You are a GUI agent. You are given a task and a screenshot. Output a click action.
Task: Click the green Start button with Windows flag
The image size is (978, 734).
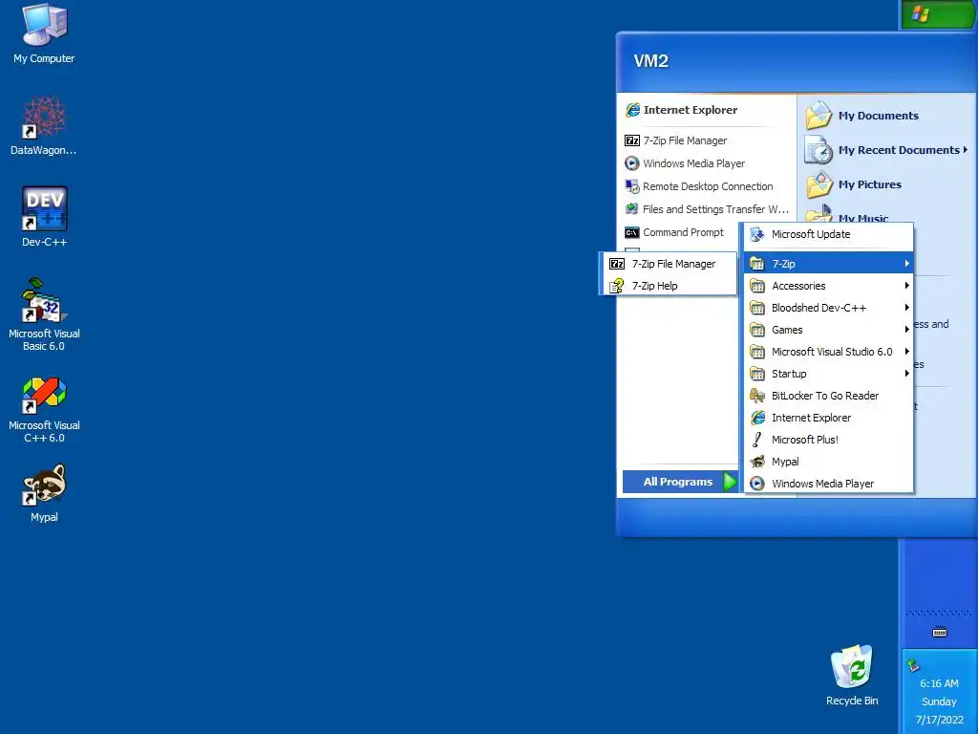point(939,13)
